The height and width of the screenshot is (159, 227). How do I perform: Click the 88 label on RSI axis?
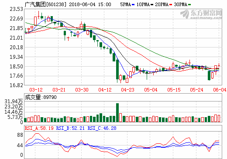pyautogui.click(x=20, y=135)
